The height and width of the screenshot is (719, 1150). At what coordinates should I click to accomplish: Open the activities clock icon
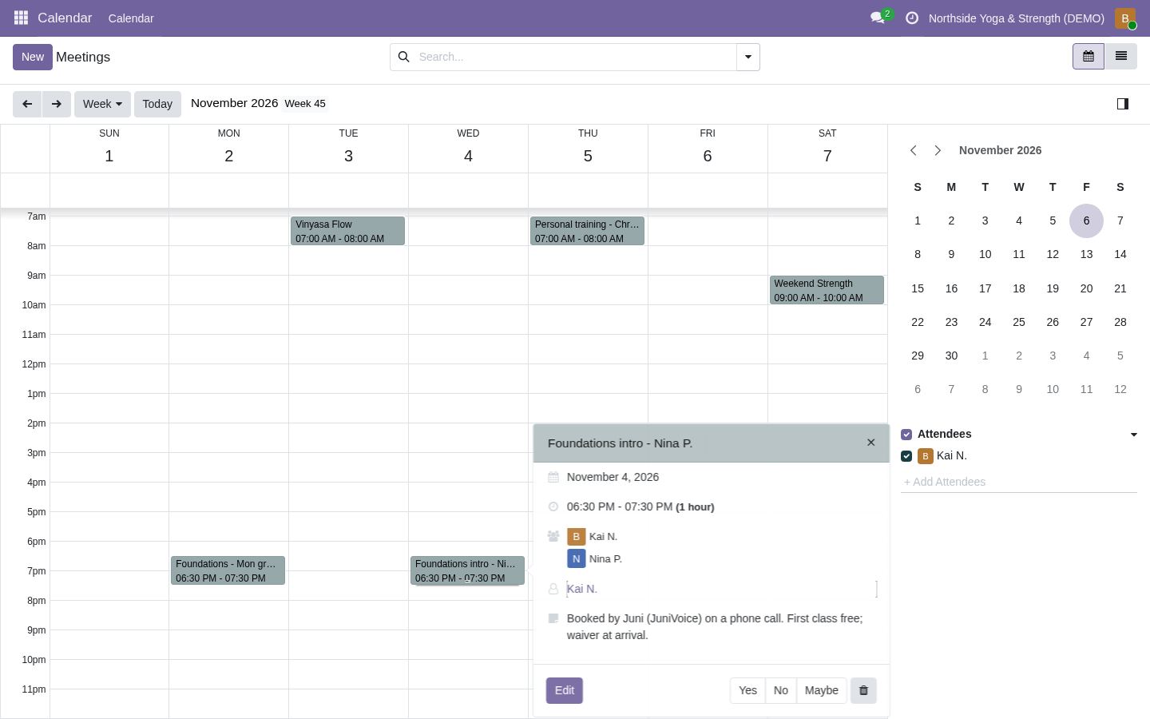(x=912, y=18)
